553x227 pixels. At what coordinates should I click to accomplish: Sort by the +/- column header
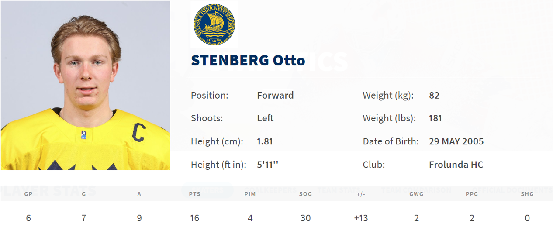tap(361, 194)
